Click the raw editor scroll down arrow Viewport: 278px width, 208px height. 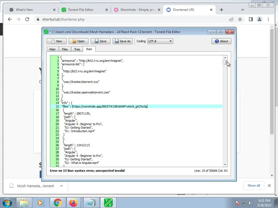[225, 164]
